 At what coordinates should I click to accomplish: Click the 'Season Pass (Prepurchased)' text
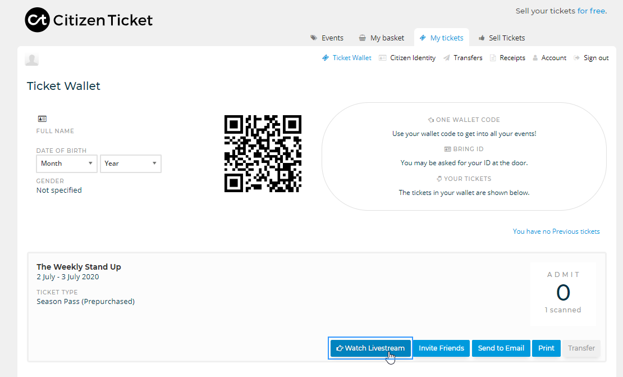pos(86,302)
